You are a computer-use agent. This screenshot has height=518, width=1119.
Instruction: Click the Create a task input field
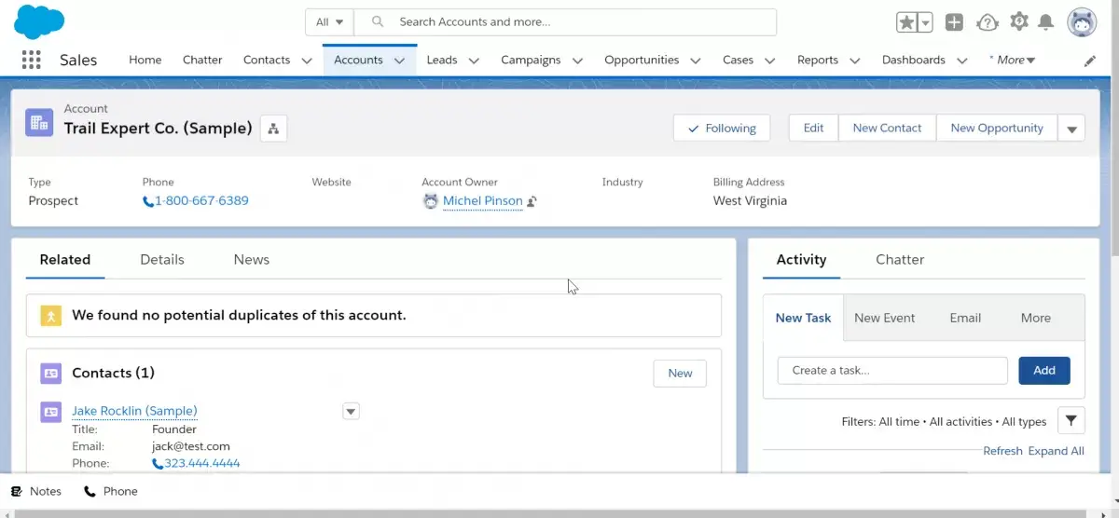click(892, 371)
